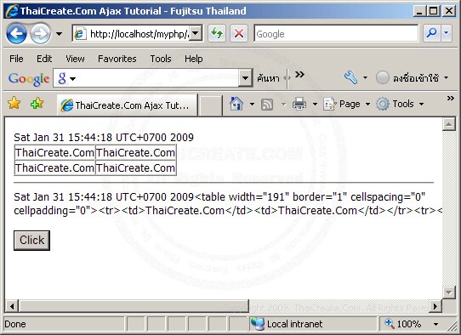Click the localhost address bar field
Screen dimensions: 461x335
pos(131,34)
